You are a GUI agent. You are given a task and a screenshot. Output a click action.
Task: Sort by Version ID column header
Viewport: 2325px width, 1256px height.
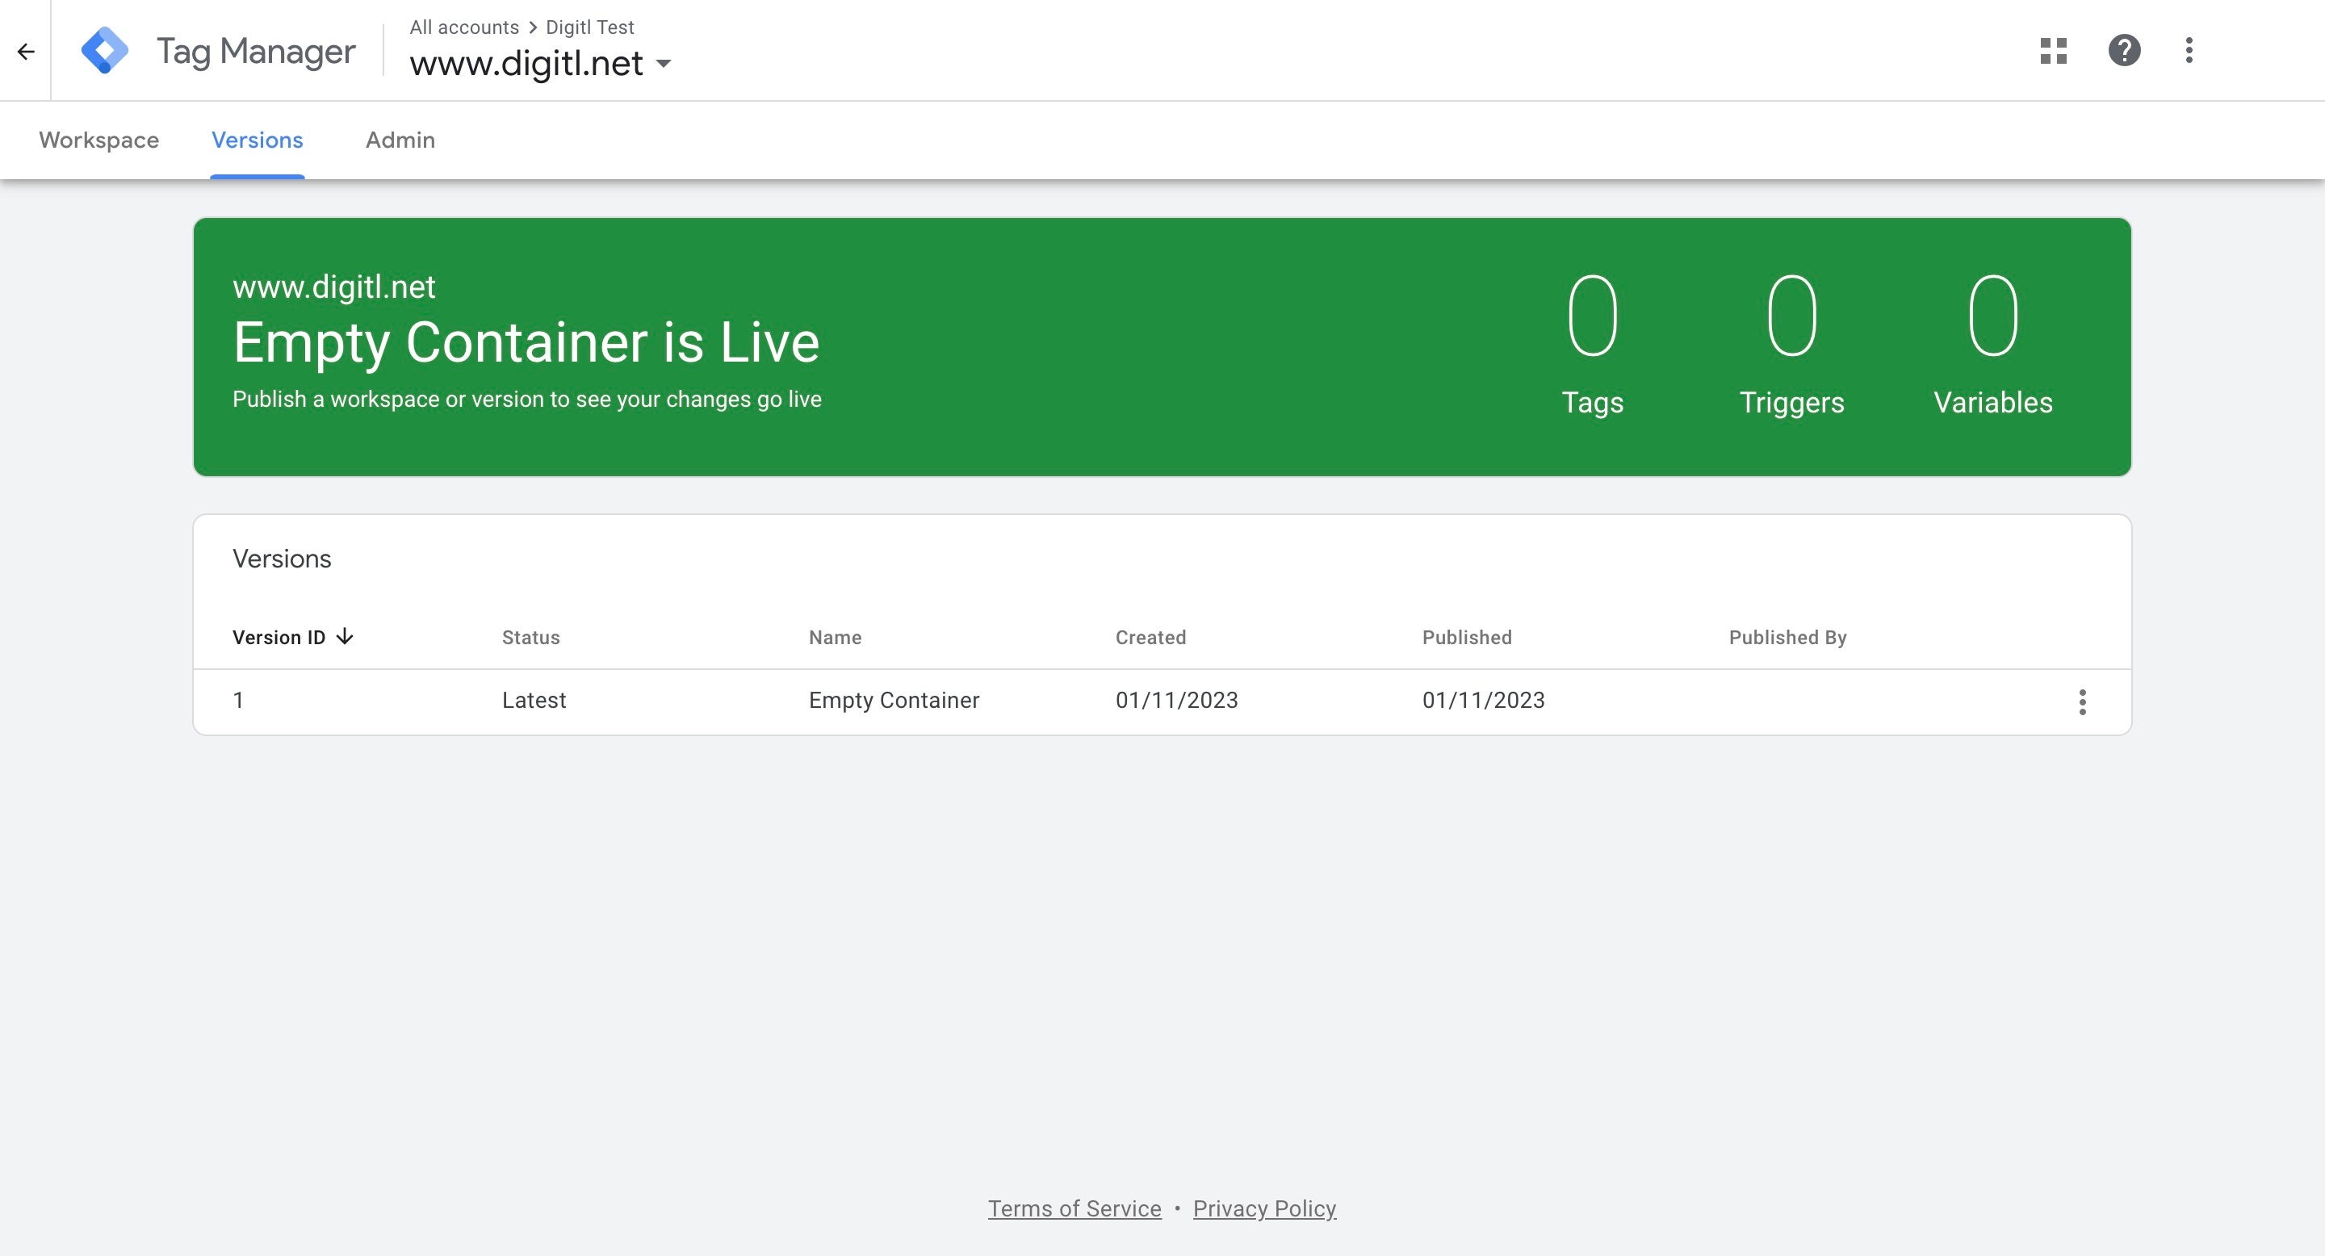coord(279,637)
